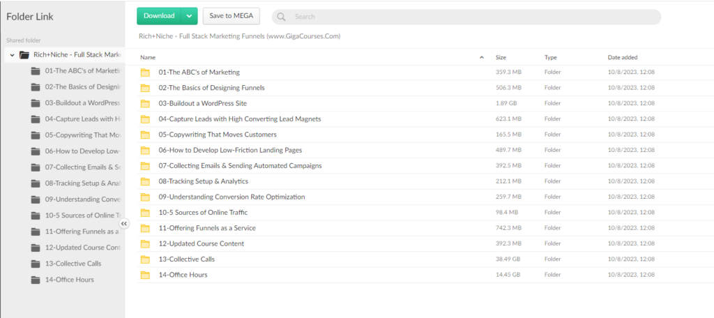
Task: Open 11-Offering Funnels as a Service name
Action: (x=207, y=228)
